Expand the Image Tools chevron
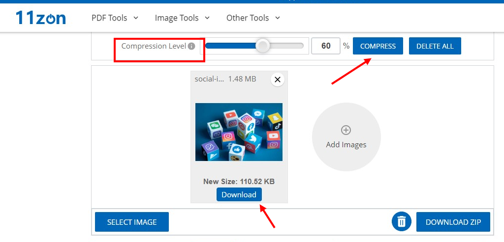The image size is (504, 242). click(x=207, y=18)
